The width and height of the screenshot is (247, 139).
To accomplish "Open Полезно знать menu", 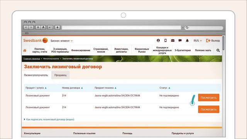I will 203,50.
